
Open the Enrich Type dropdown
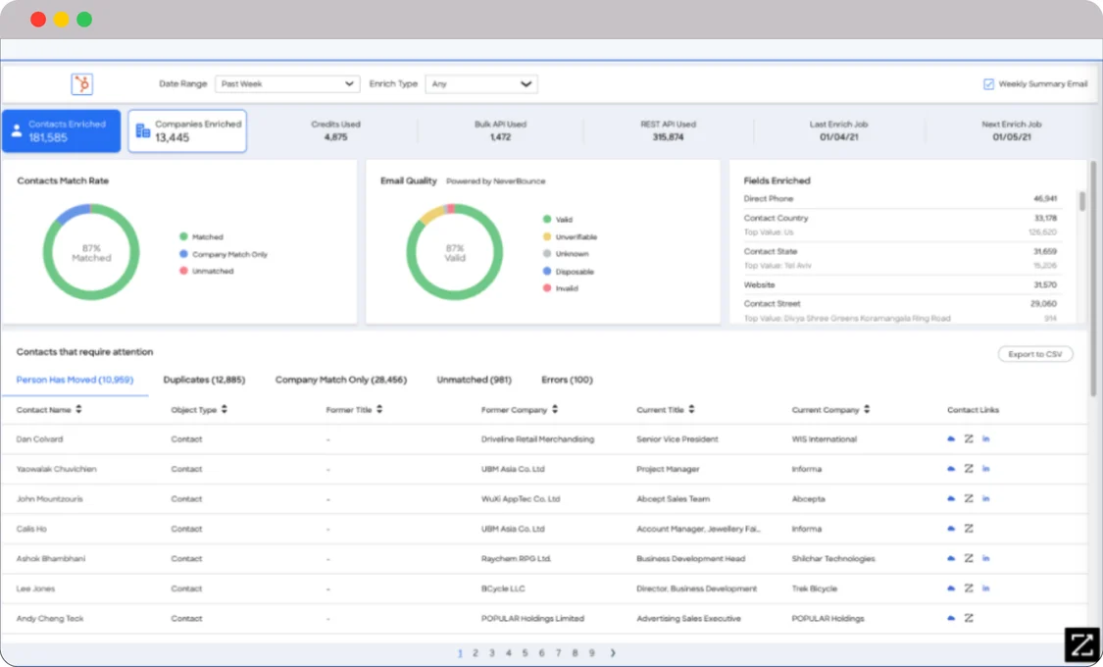[481, 83]
